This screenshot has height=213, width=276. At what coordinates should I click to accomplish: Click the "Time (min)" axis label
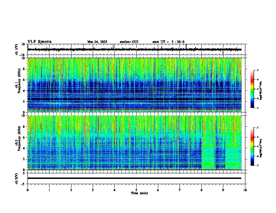tap(139, 193)
